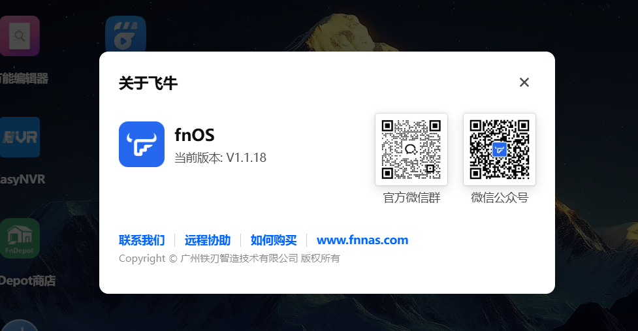Image resolution: width=638 pixels, height=331 pixels.
Task: Click the 关于飞牛 dialog title
Action: (148, 83)
